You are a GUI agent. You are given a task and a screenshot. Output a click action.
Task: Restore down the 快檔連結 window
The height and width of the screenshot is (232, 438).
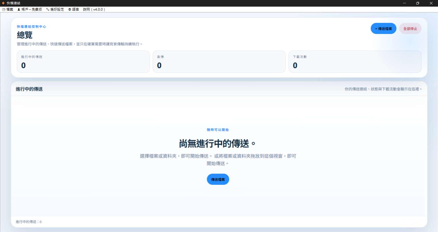(418, 3)
